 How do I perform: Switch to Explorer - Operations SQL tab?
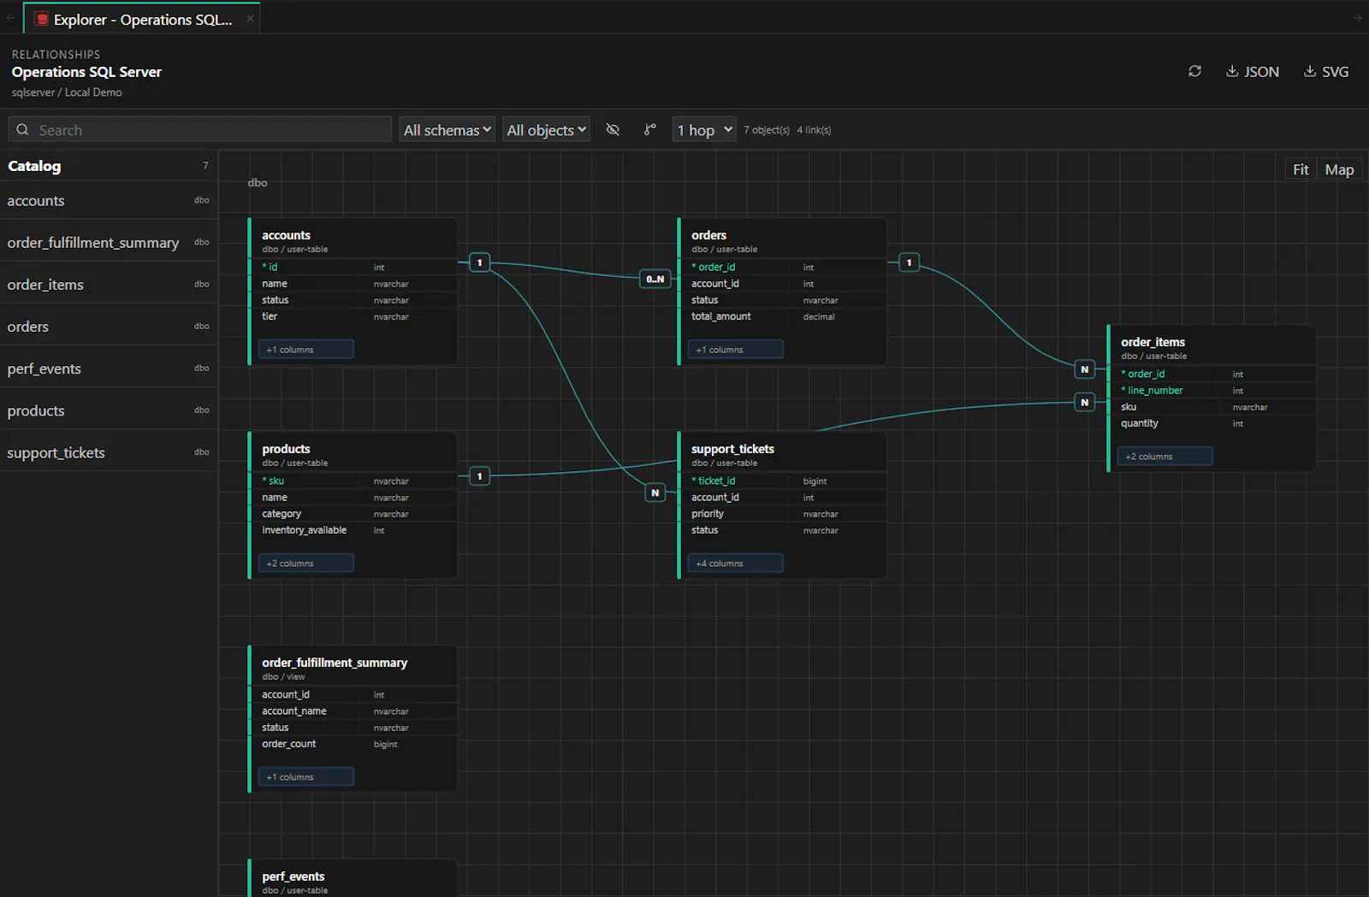click(143, 20)
